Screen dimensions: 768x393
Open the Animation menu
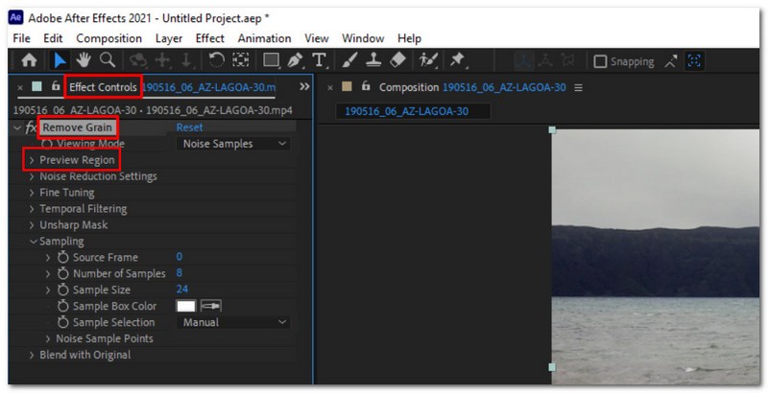click(x=265, y=38)
